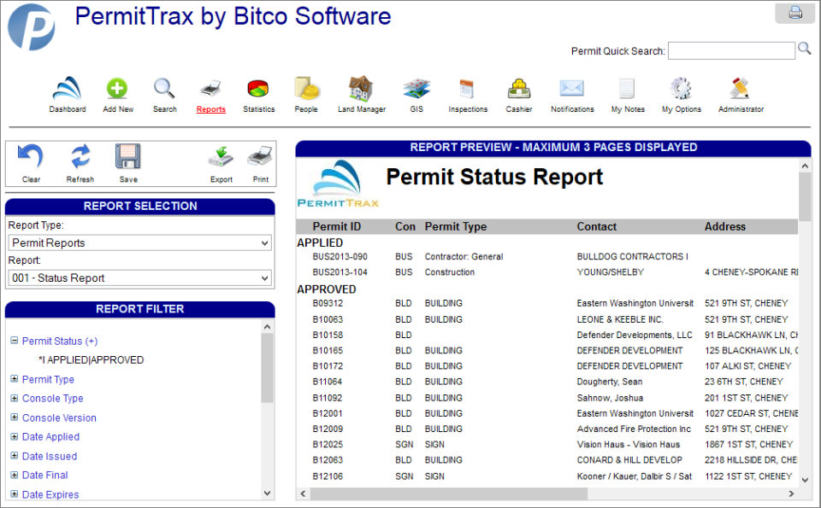Viewport: 821px width, 508px height.
Task: Click the Print icon in report toolbar
Action: click(260, 157)
